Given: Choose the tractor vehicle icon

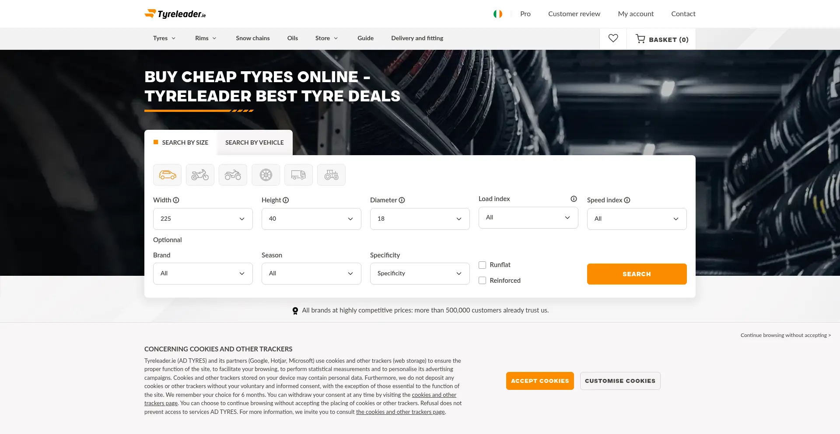Looking at the screenshot, I should (x=331, y=174).
